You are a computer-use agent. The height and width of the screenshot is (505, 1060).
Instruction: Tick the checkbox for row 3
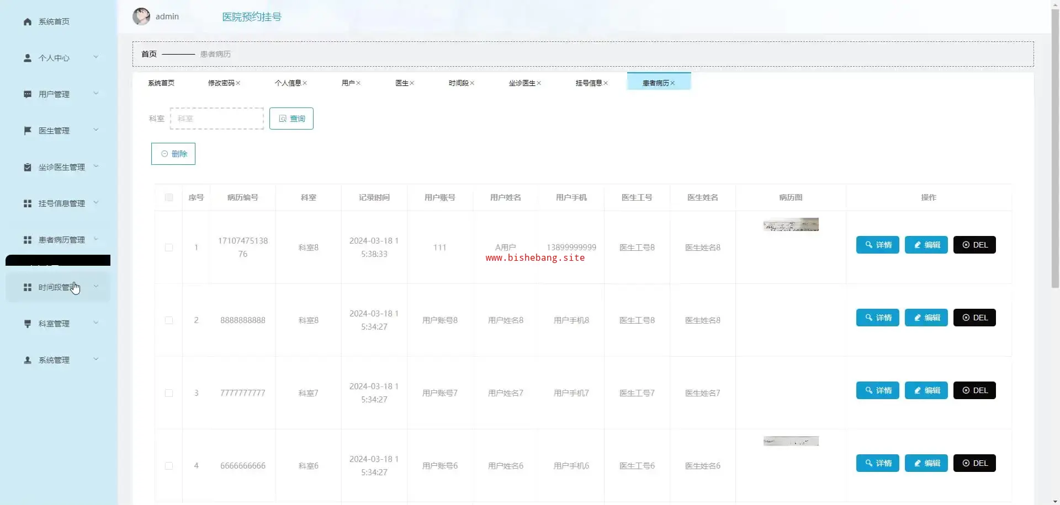pyautogui.click(x=169, y=393)
